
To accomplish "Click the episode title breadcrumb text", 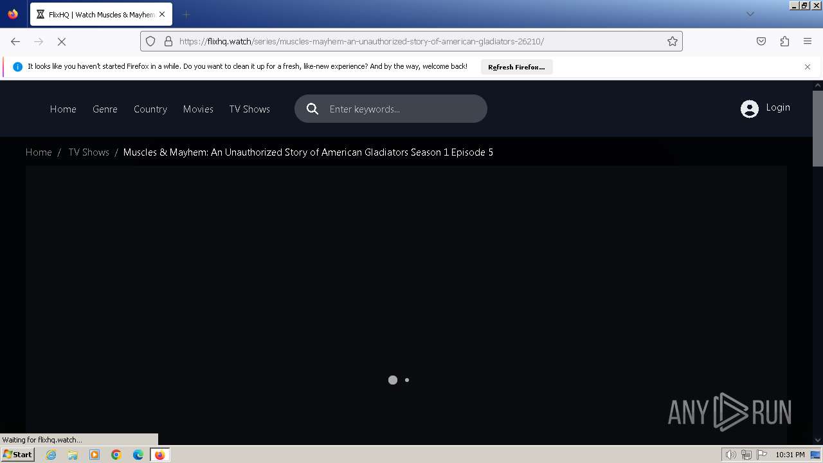I will 308,152.
